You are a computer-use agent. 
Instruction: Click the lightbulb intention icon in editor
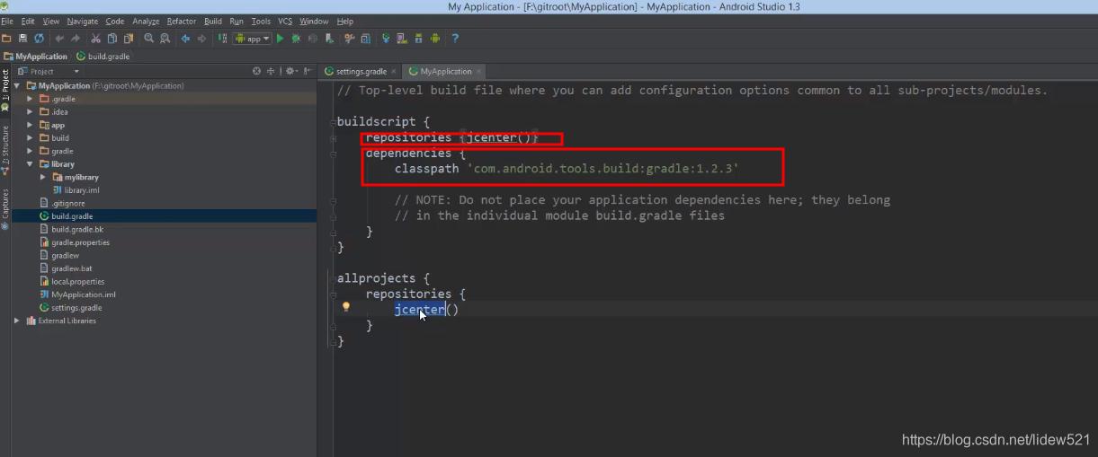point(345,307)
